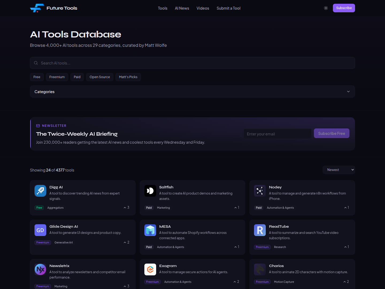Open the Newsletrix Nx icon

[x=40, y=269]
